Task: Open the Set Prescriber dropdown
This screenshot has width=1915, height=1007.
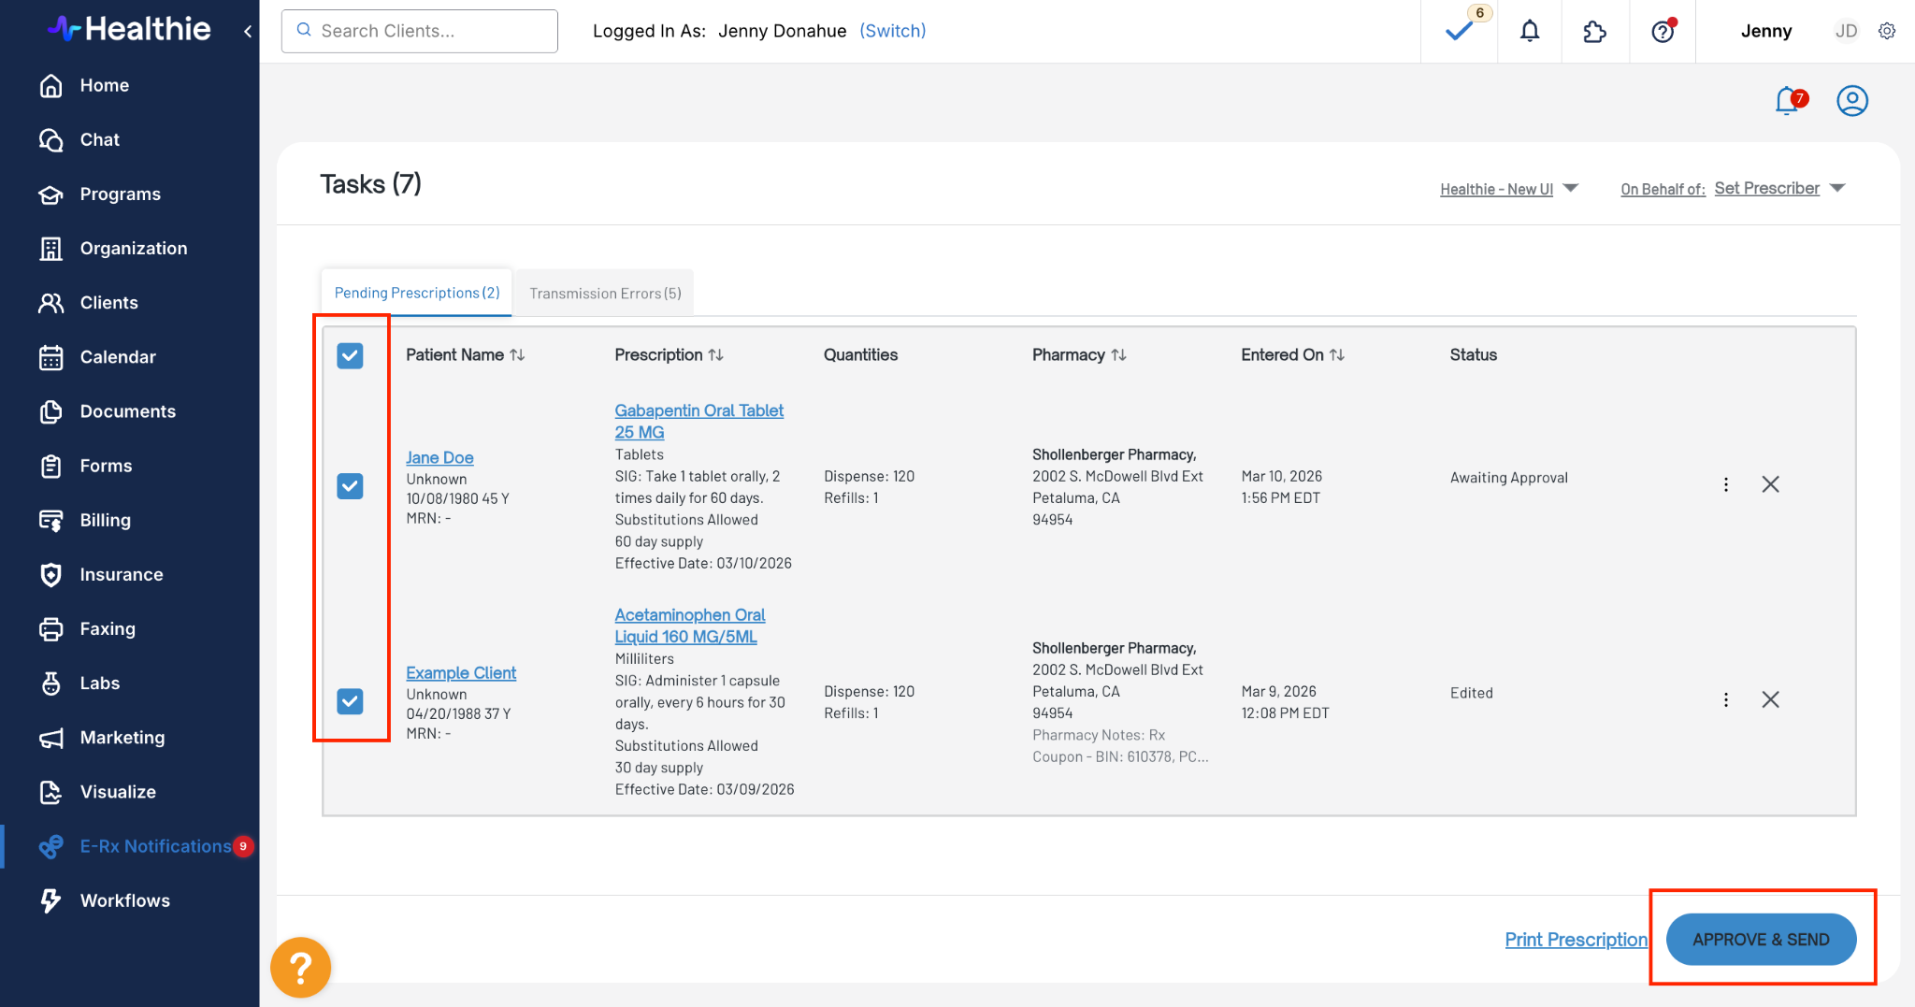Action: [1778, 188]
